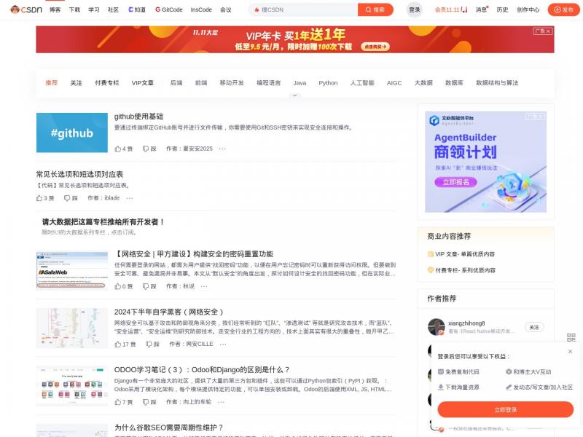
Task: Open article github使用基础
Action: click(138, 117)
